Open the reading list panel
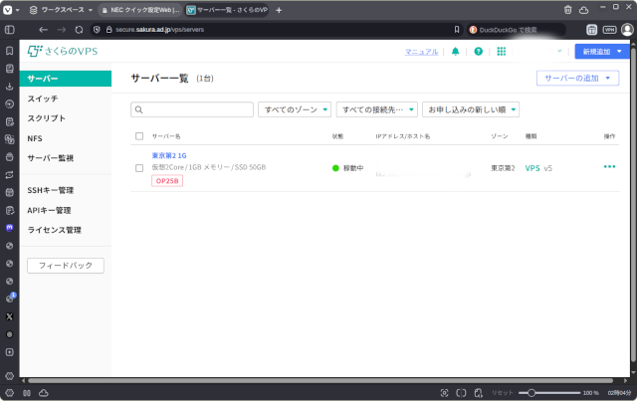The width and height of the screenshot is (637, 401). (x=10, y=69)
